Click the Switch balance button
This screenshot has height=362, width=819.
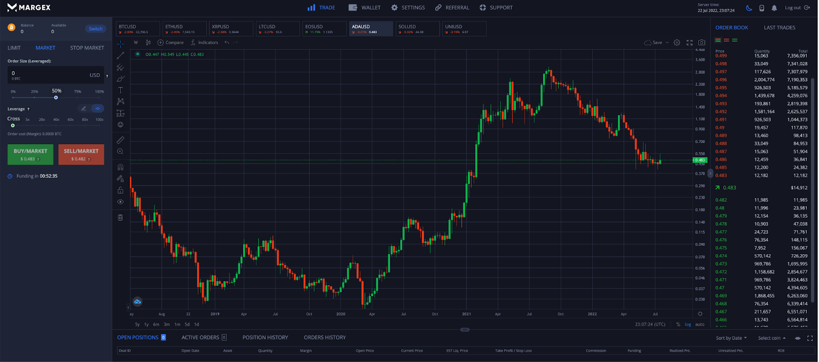tap(95, 29)
